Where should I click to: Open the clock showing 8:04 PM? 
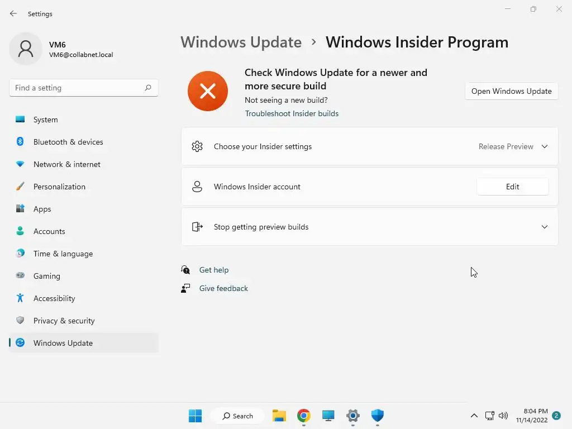[x=532, y=416]
